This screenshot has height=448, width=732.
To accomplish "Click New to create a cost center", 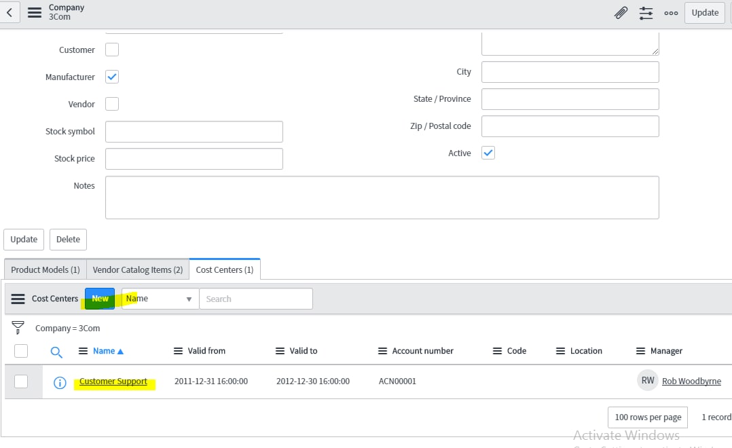I will [x=100, y=299].
